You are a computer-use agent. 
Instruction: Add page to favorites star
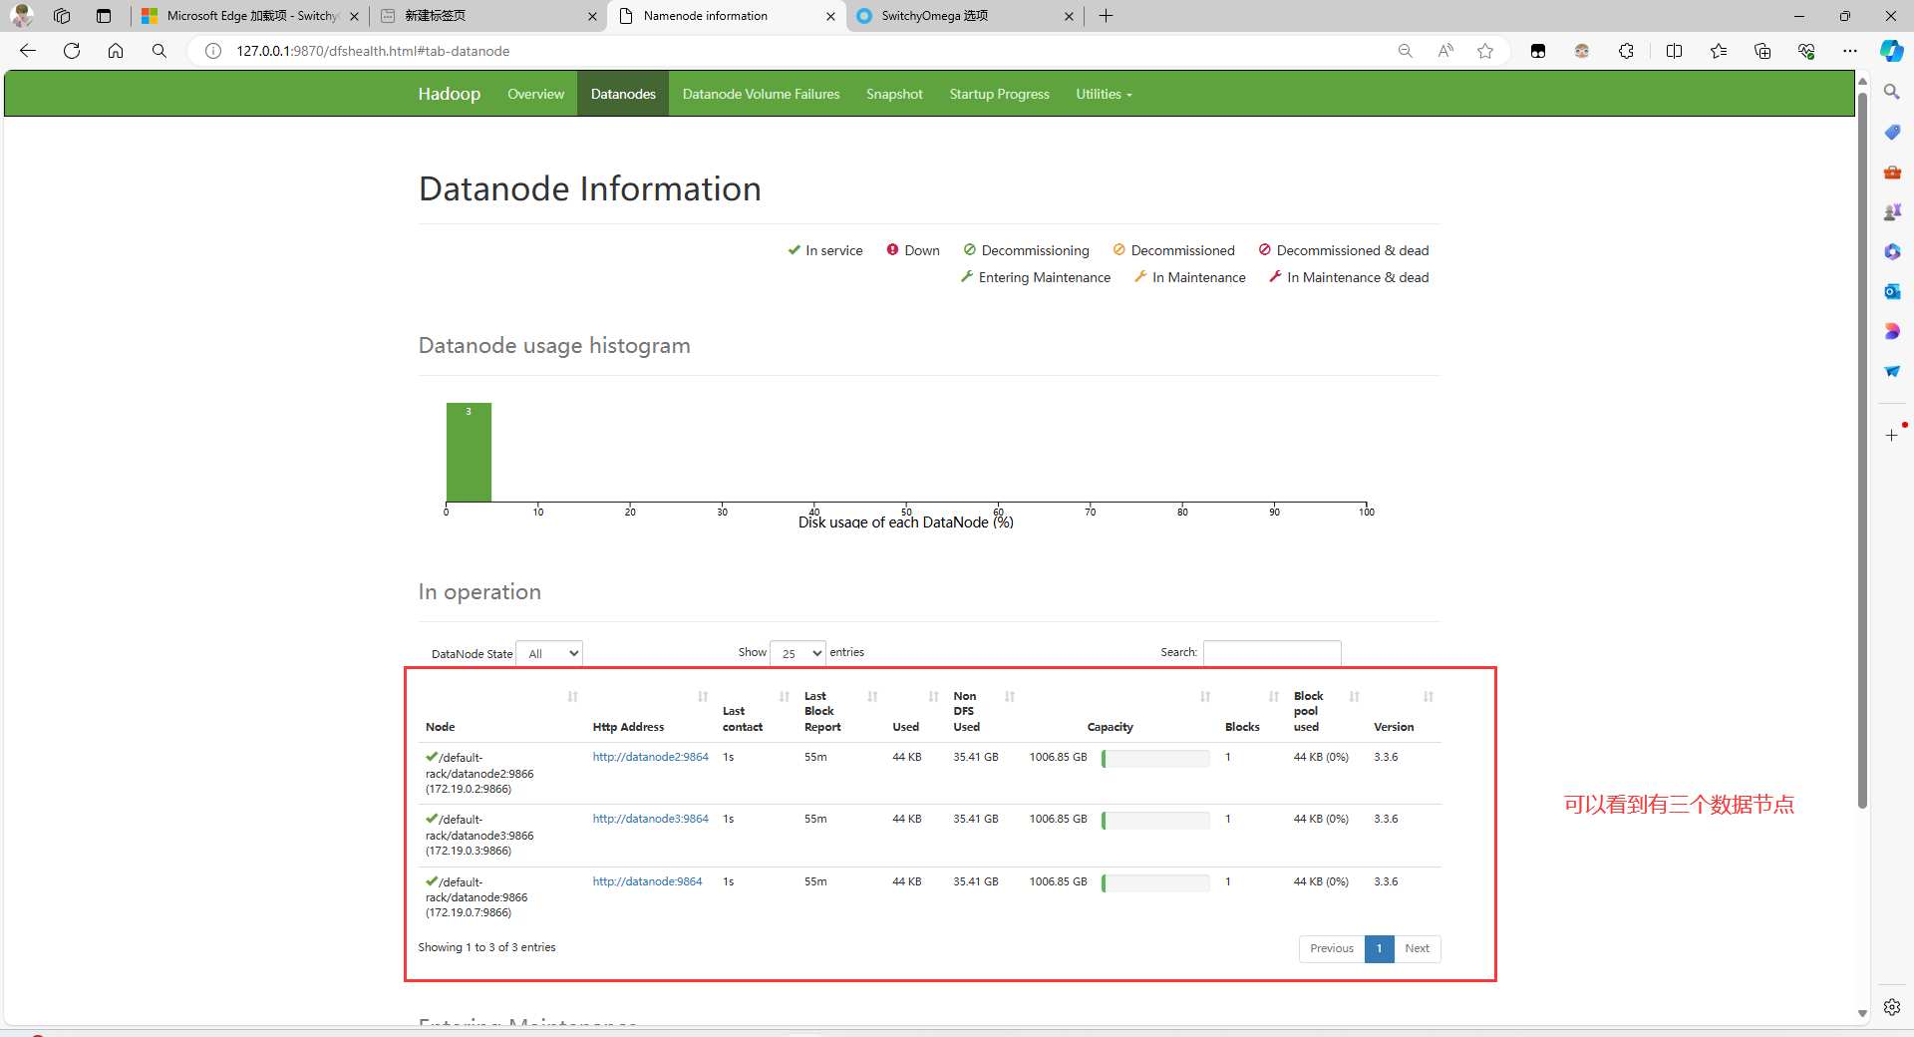coord(1485,51)
